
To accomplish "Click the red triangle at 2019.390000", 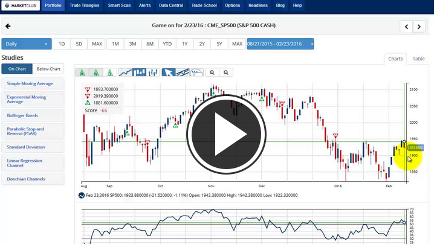I will coord(88,96).
